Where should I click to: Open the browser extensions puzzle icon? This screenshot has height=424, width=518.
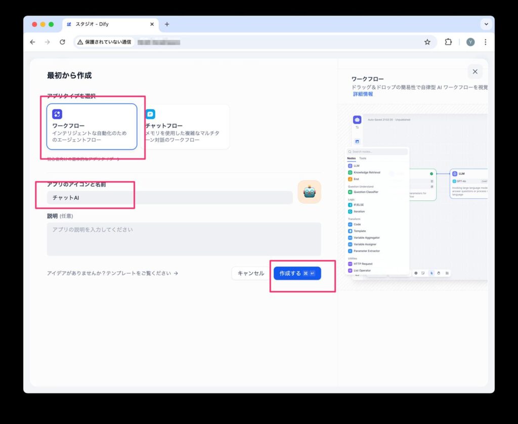click(x=448, y=42)
